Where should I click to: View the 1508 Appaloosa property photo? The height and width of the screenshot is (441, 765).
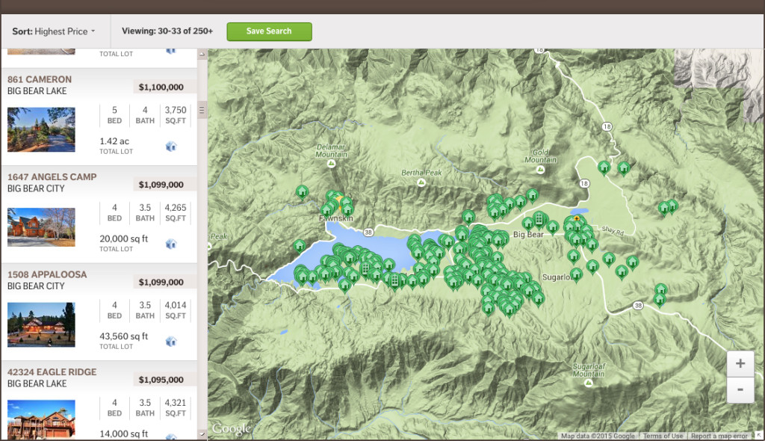tap(42, 324)
